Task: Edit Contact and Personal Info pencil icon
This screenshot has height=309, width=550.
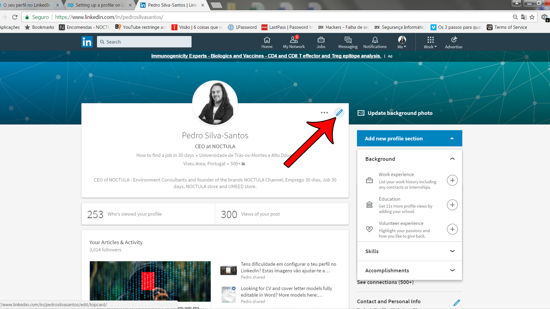Action: 457,302
